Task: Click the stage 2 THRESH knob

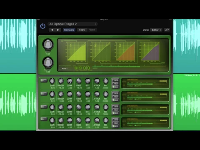Action: (61, 94)
